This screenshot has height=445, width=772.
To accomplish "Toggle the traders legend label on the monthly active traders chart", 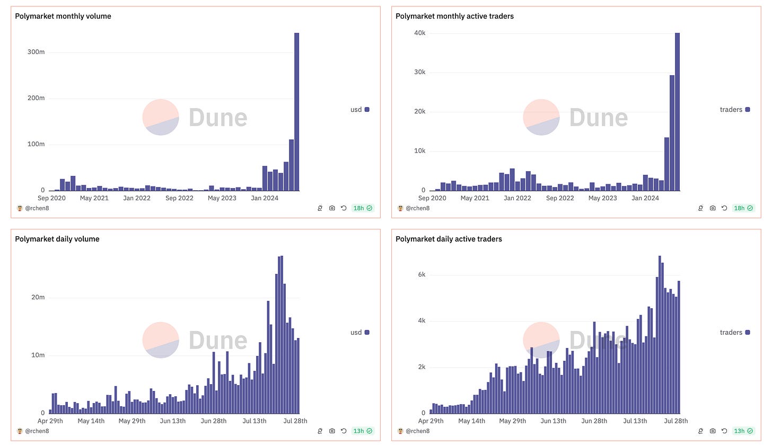I will (x=731, y=110).
